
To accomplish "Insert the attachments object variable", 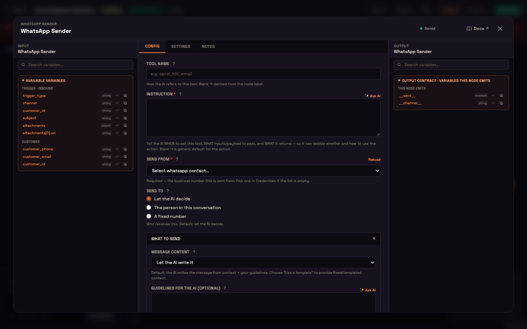I will pos(117,125).
